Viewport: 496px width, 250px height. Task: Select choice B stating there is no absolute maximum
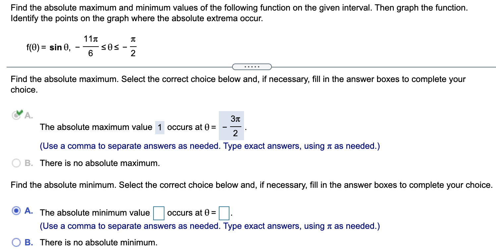(16, 163)
